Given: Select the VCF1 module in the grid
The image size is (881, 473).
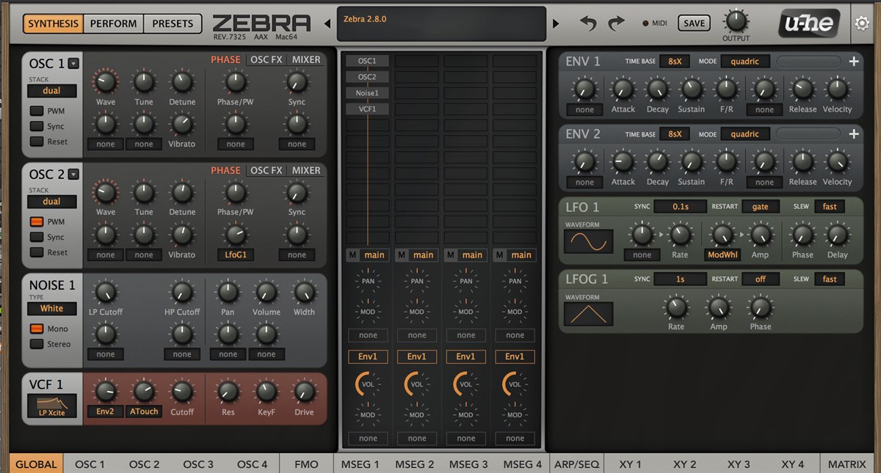Looking at the screenshot, I should pos(367,109).
